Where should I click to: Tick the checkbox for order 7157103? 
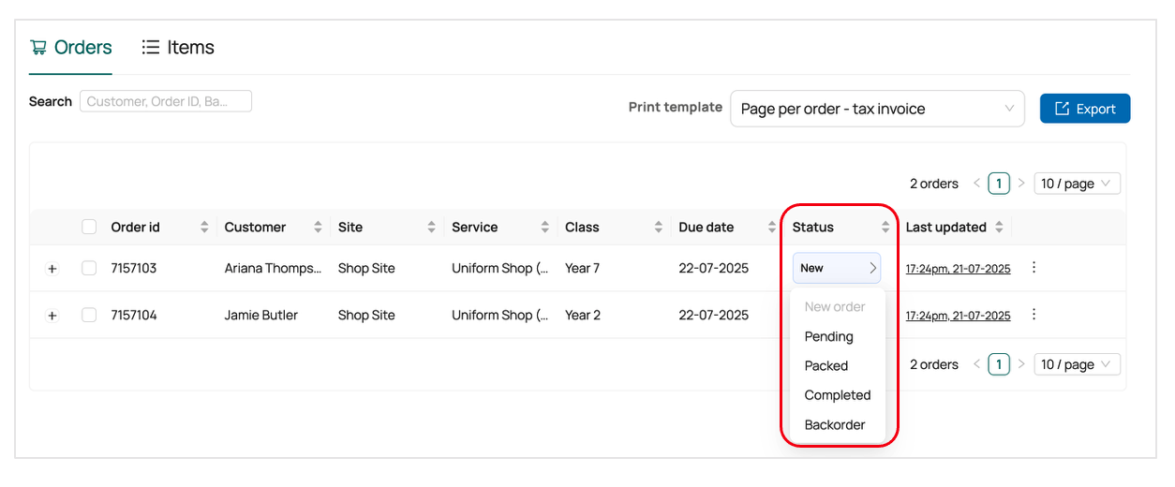(x=89, y=268)
